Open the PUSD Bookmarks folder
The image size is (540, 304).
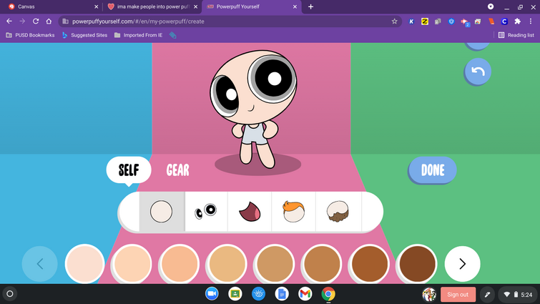(30, 35)
